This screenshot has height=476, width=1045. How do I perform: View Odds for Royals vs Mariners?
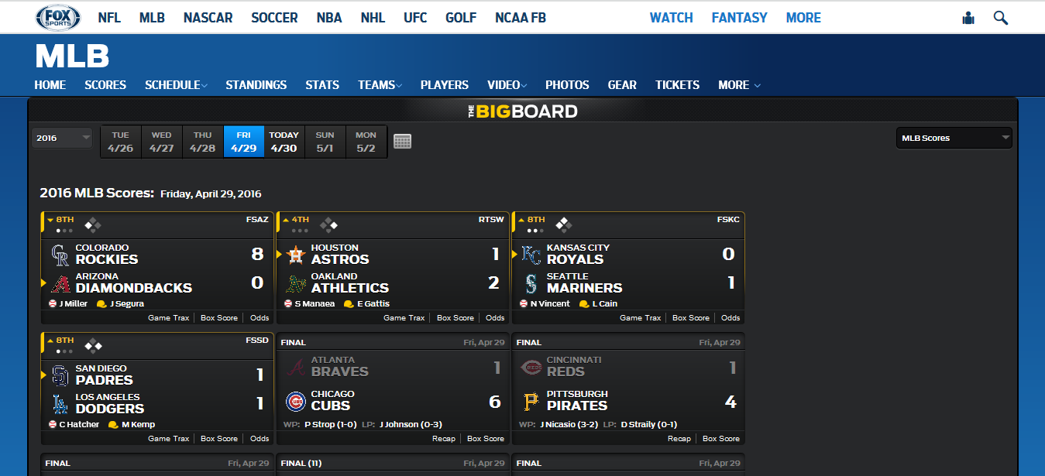(x=730, y=318)
